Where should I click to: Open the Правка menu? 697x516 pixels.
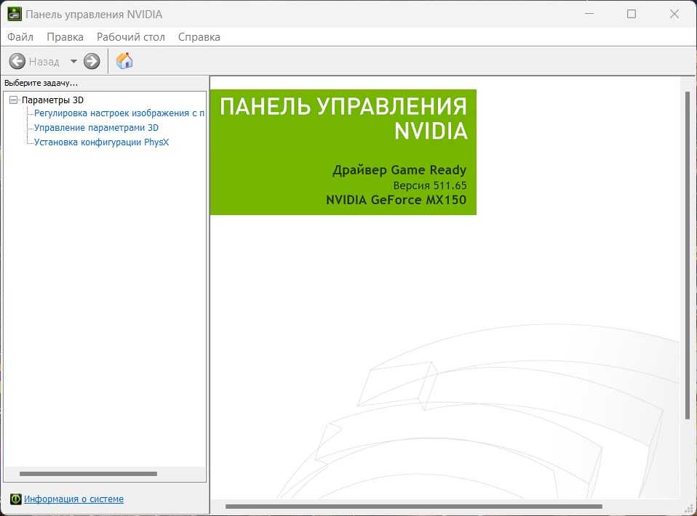pos(65,36)
